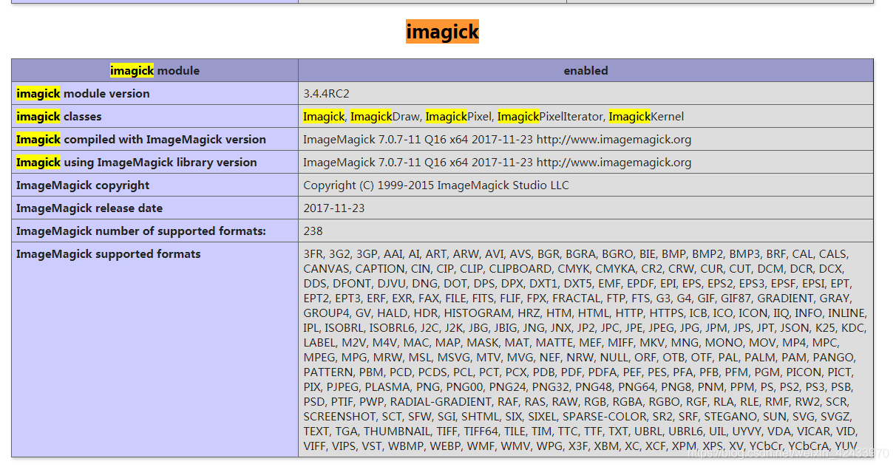Select the "ImageMagick supported formats" row label
The width and height of the screenshot is (896, 467).
[109, 254]
